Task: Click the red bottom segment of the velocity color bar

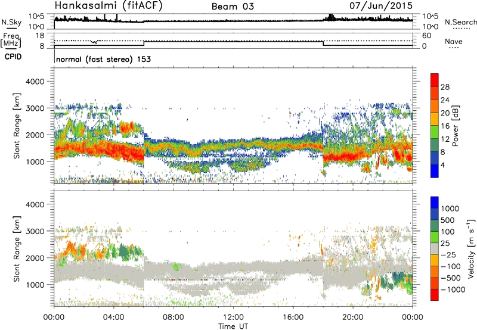Action: click(435, 295)
